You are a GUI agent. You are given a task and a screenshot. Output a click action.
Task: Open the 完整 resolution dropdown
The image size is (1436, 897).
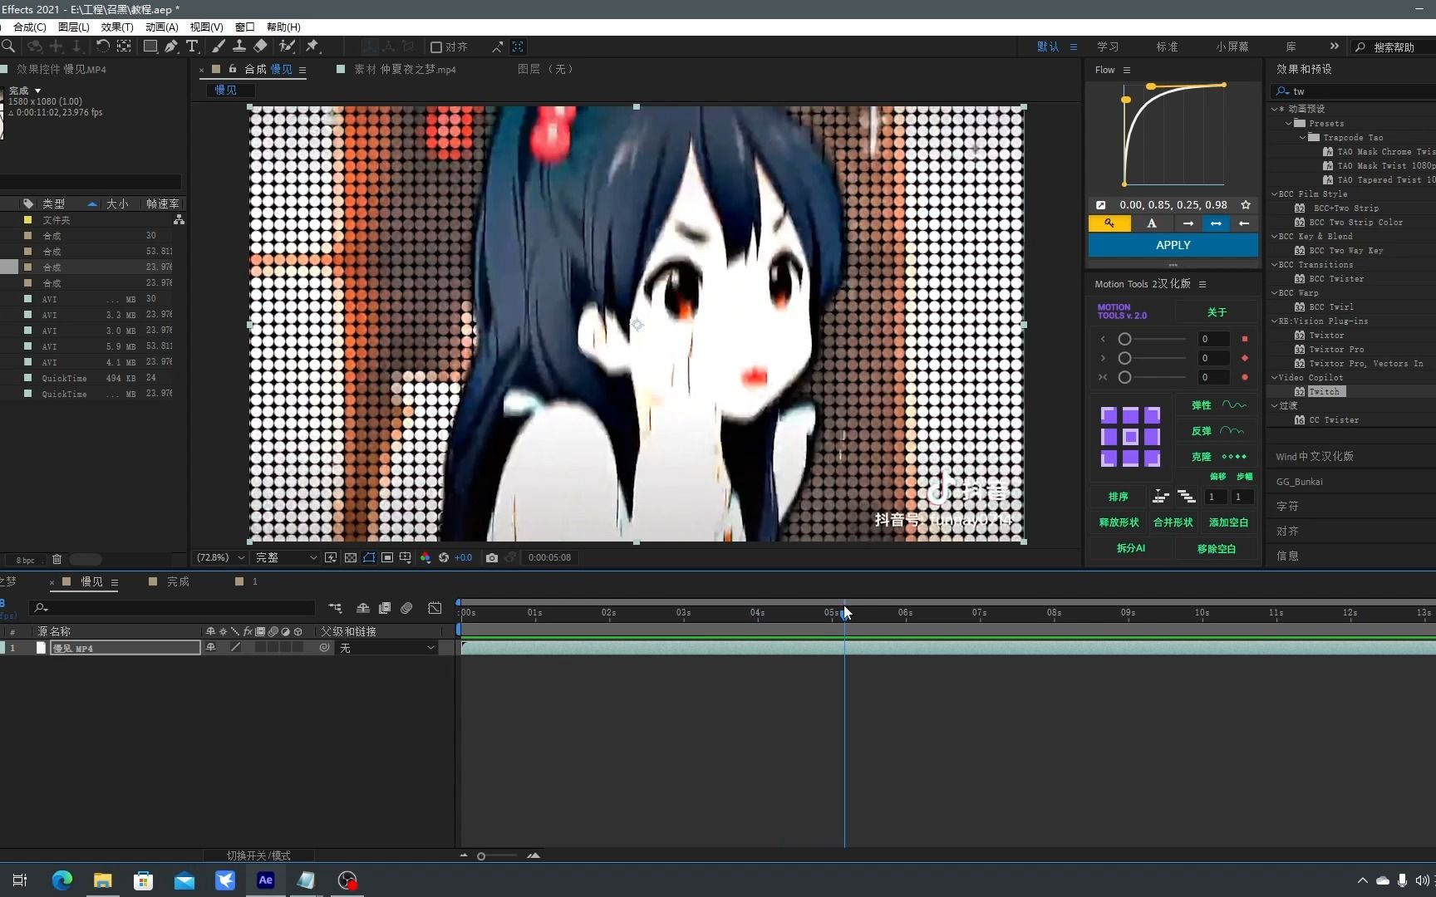[283, 557]
